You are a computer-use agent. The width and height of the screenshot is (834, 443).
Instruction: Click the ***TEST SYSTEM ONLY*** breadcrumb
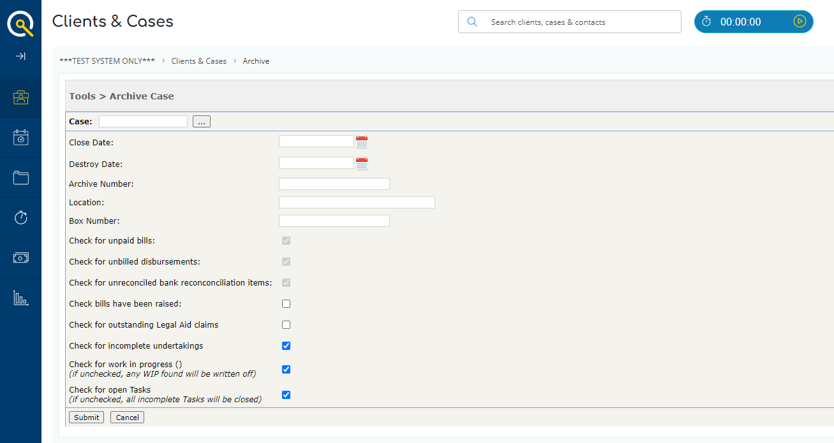pos(107,61)
